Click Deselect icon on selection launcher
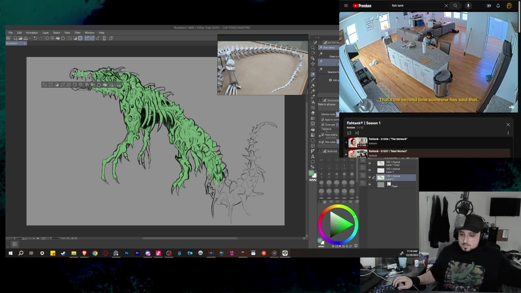521x293 pixels. click(44, 85)
